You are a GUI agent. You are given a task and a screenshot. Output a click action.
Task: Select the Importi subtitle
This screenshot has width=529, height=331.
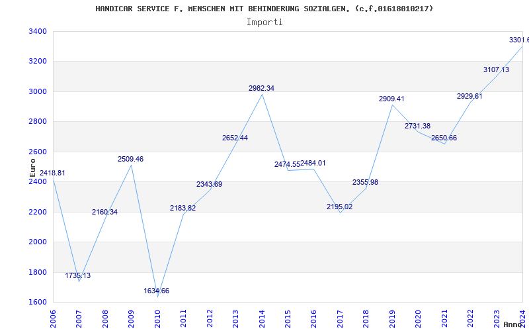[x=264, y=23]
